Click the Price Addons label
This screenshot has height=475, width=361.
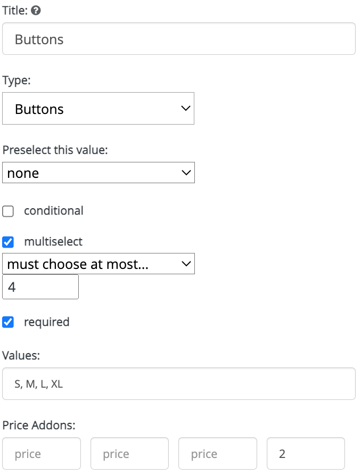tap(39, 425)
